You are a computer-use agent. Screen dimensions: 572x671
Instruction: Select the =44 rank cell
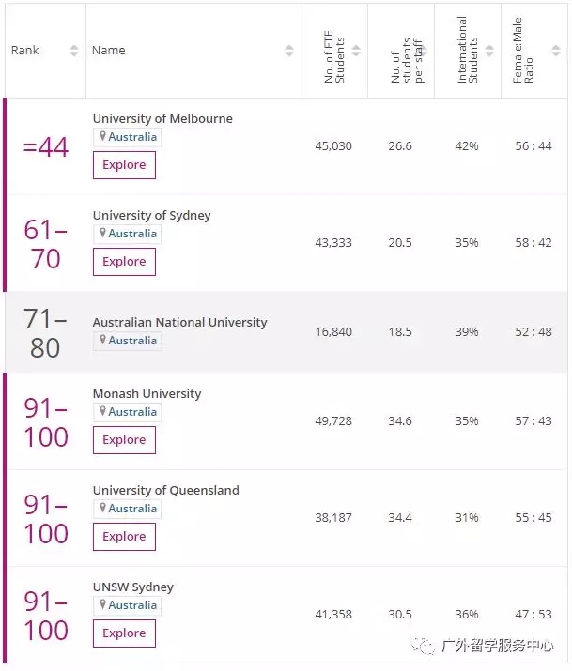coord(46,147)
